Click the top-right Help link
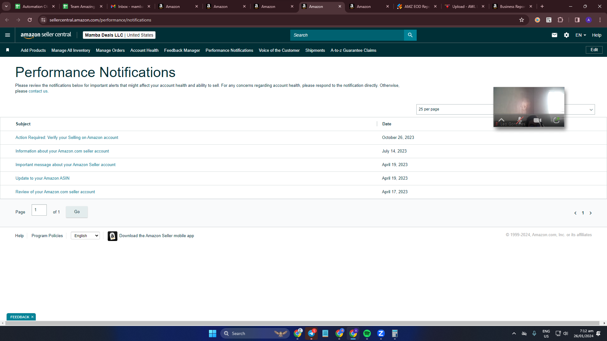This screenshot has height=341, width=607. [x=597, y=35]
